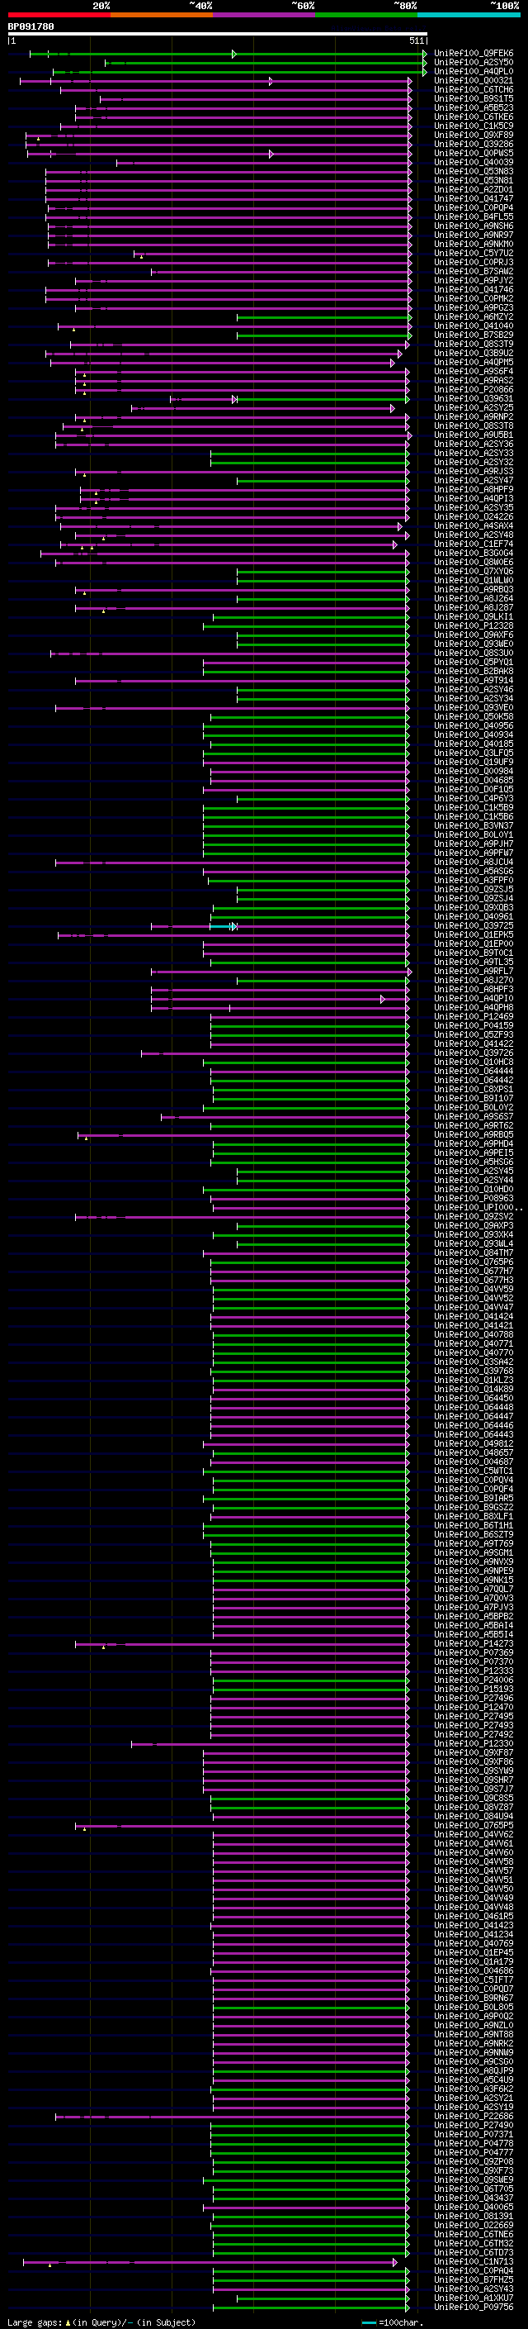Screen dimensions: 528x2329
Task: Select label UniRef100_A5HSG6
Action: pos(474,1162)
